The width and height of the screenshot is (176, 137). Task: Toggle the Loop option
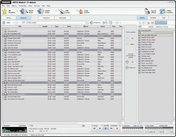[93, 125]
